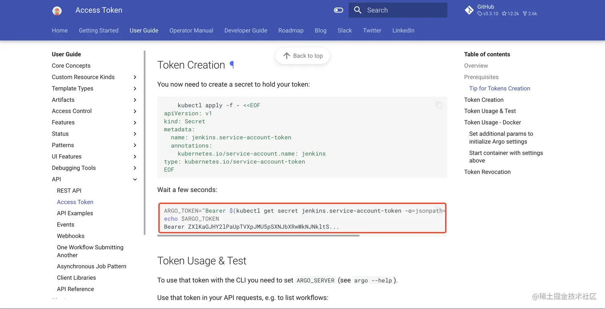Open API Examples sidebar page

click(x=75, y=213)
